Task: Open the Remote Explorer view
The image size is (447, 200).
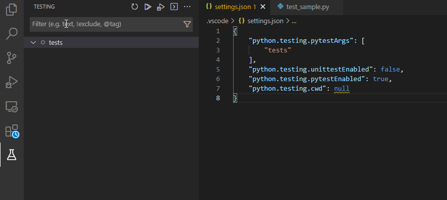Action: 12,107
